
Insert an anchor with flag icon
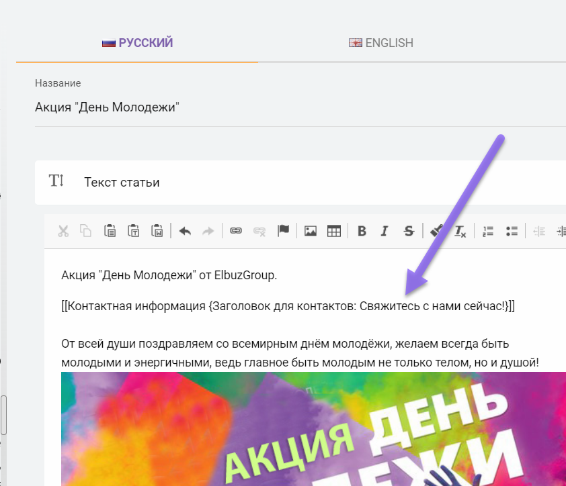coord(283,232)
